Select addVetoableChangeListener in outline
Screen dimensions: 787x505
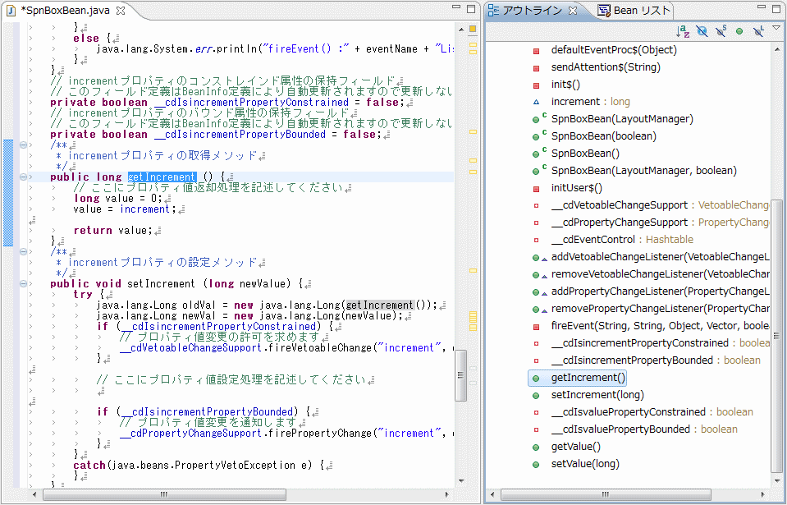660,256
